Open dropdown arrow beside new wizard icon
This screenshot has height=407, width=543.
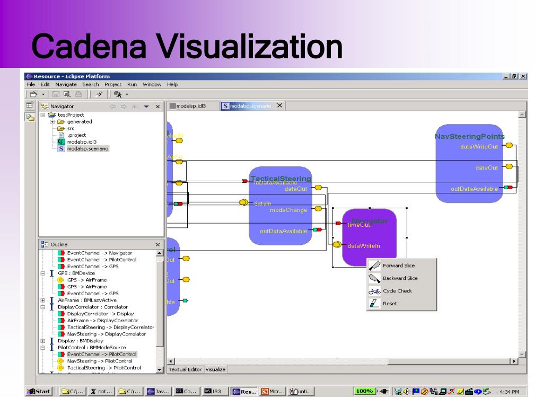(43, 94)
